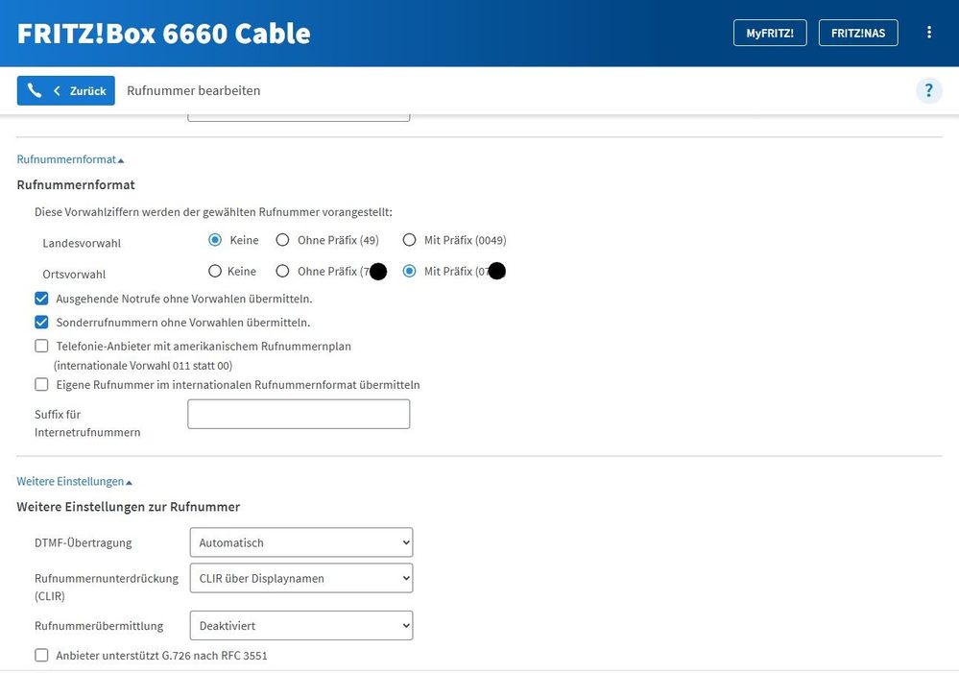Select Keine for Ortsvorwahl
Image resolution: width=959 pixels, height=673 pixels.
215,272
